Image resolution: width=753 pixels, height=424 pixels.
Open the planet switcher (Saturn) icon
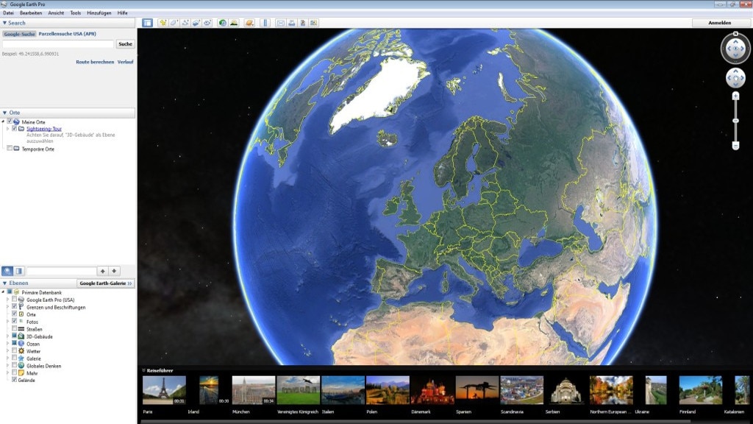(x=249, y=23)
